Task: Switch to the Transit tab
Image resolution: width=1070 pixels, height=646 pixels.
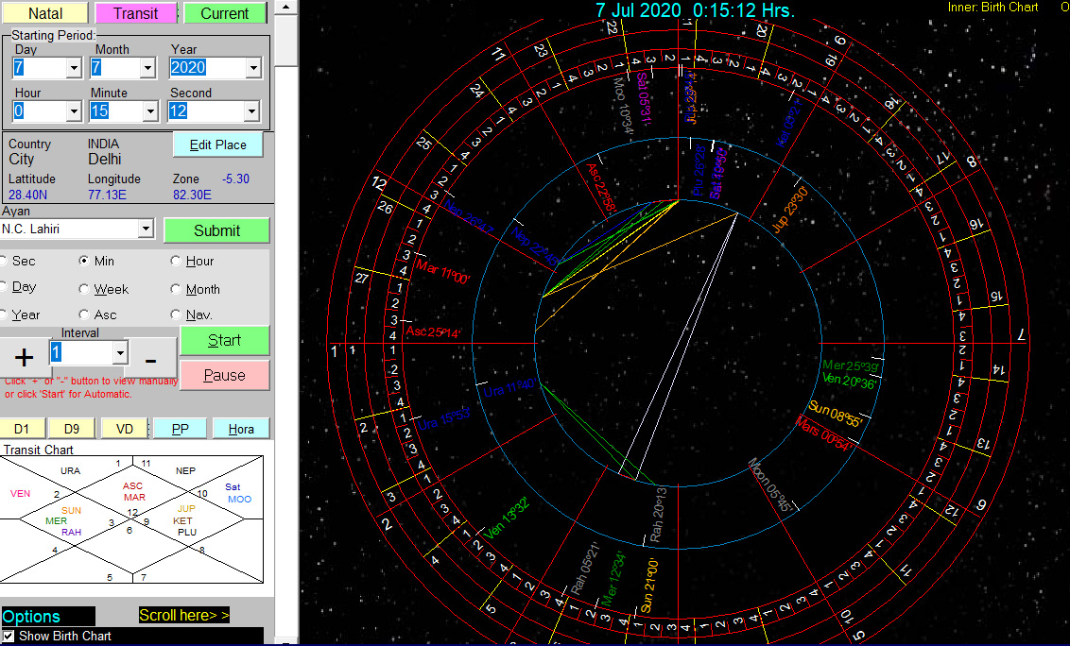Action: coord(135,13)
